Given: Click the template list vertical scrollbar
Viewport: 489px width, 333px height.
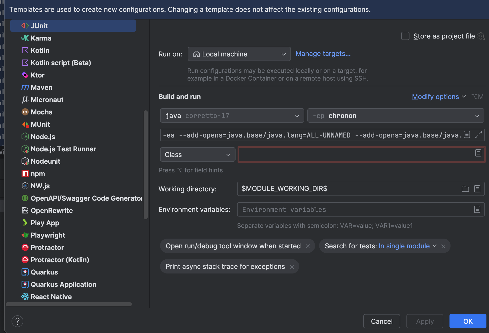Looking at the screenshot, I should [x=146, y=164].
